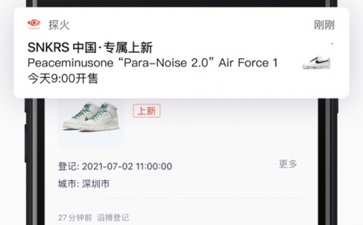Tap the divider line below 城市 row

point(181,198)
